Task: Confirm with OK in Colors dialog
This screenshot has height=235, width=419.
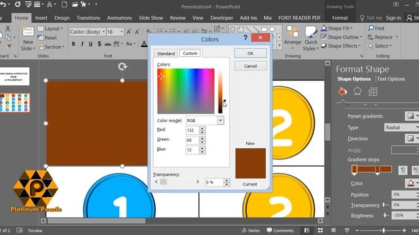Action: point(250,54)
